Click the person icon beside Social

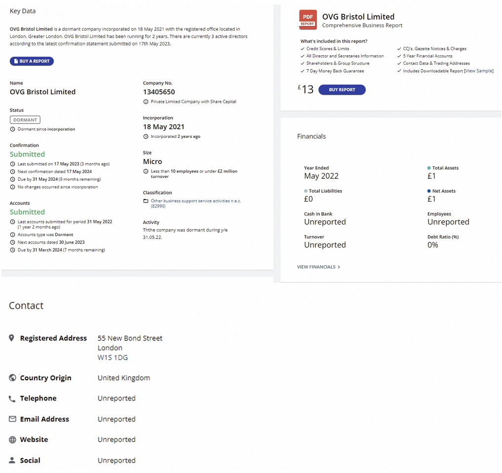[12, 460]
